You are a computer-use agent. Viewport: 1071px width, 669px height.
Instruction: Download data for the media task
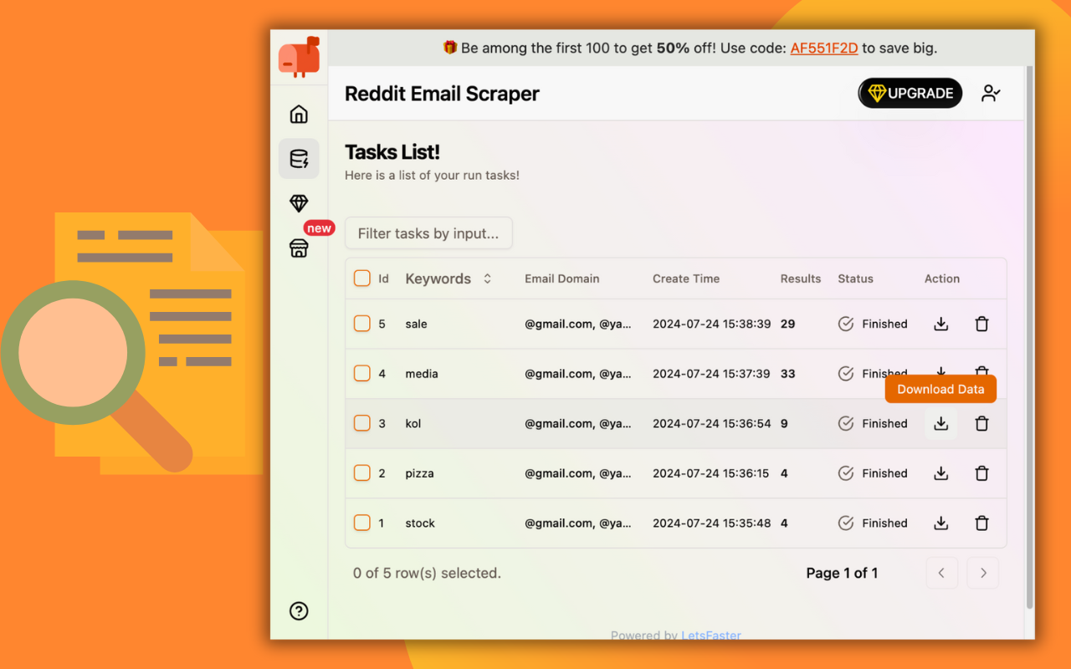click(x=941, y=370)
